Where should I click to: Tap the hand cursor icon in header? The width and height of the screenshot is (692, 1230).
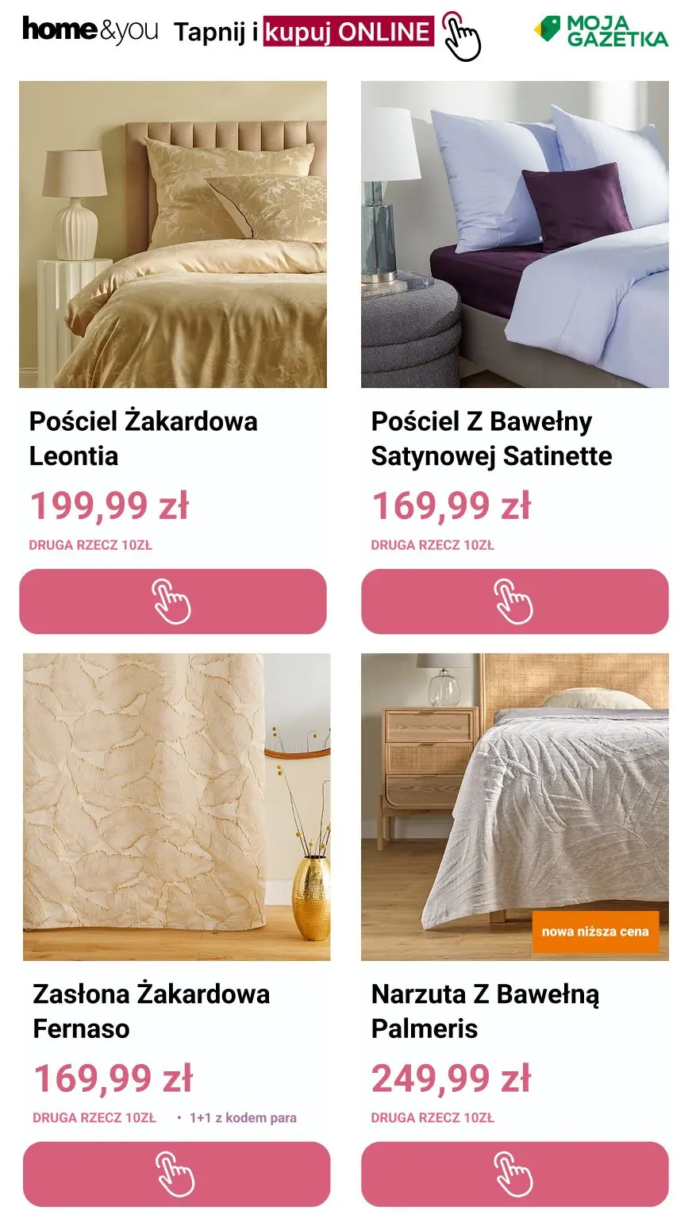pyautogui.click(x=462, y=37)
